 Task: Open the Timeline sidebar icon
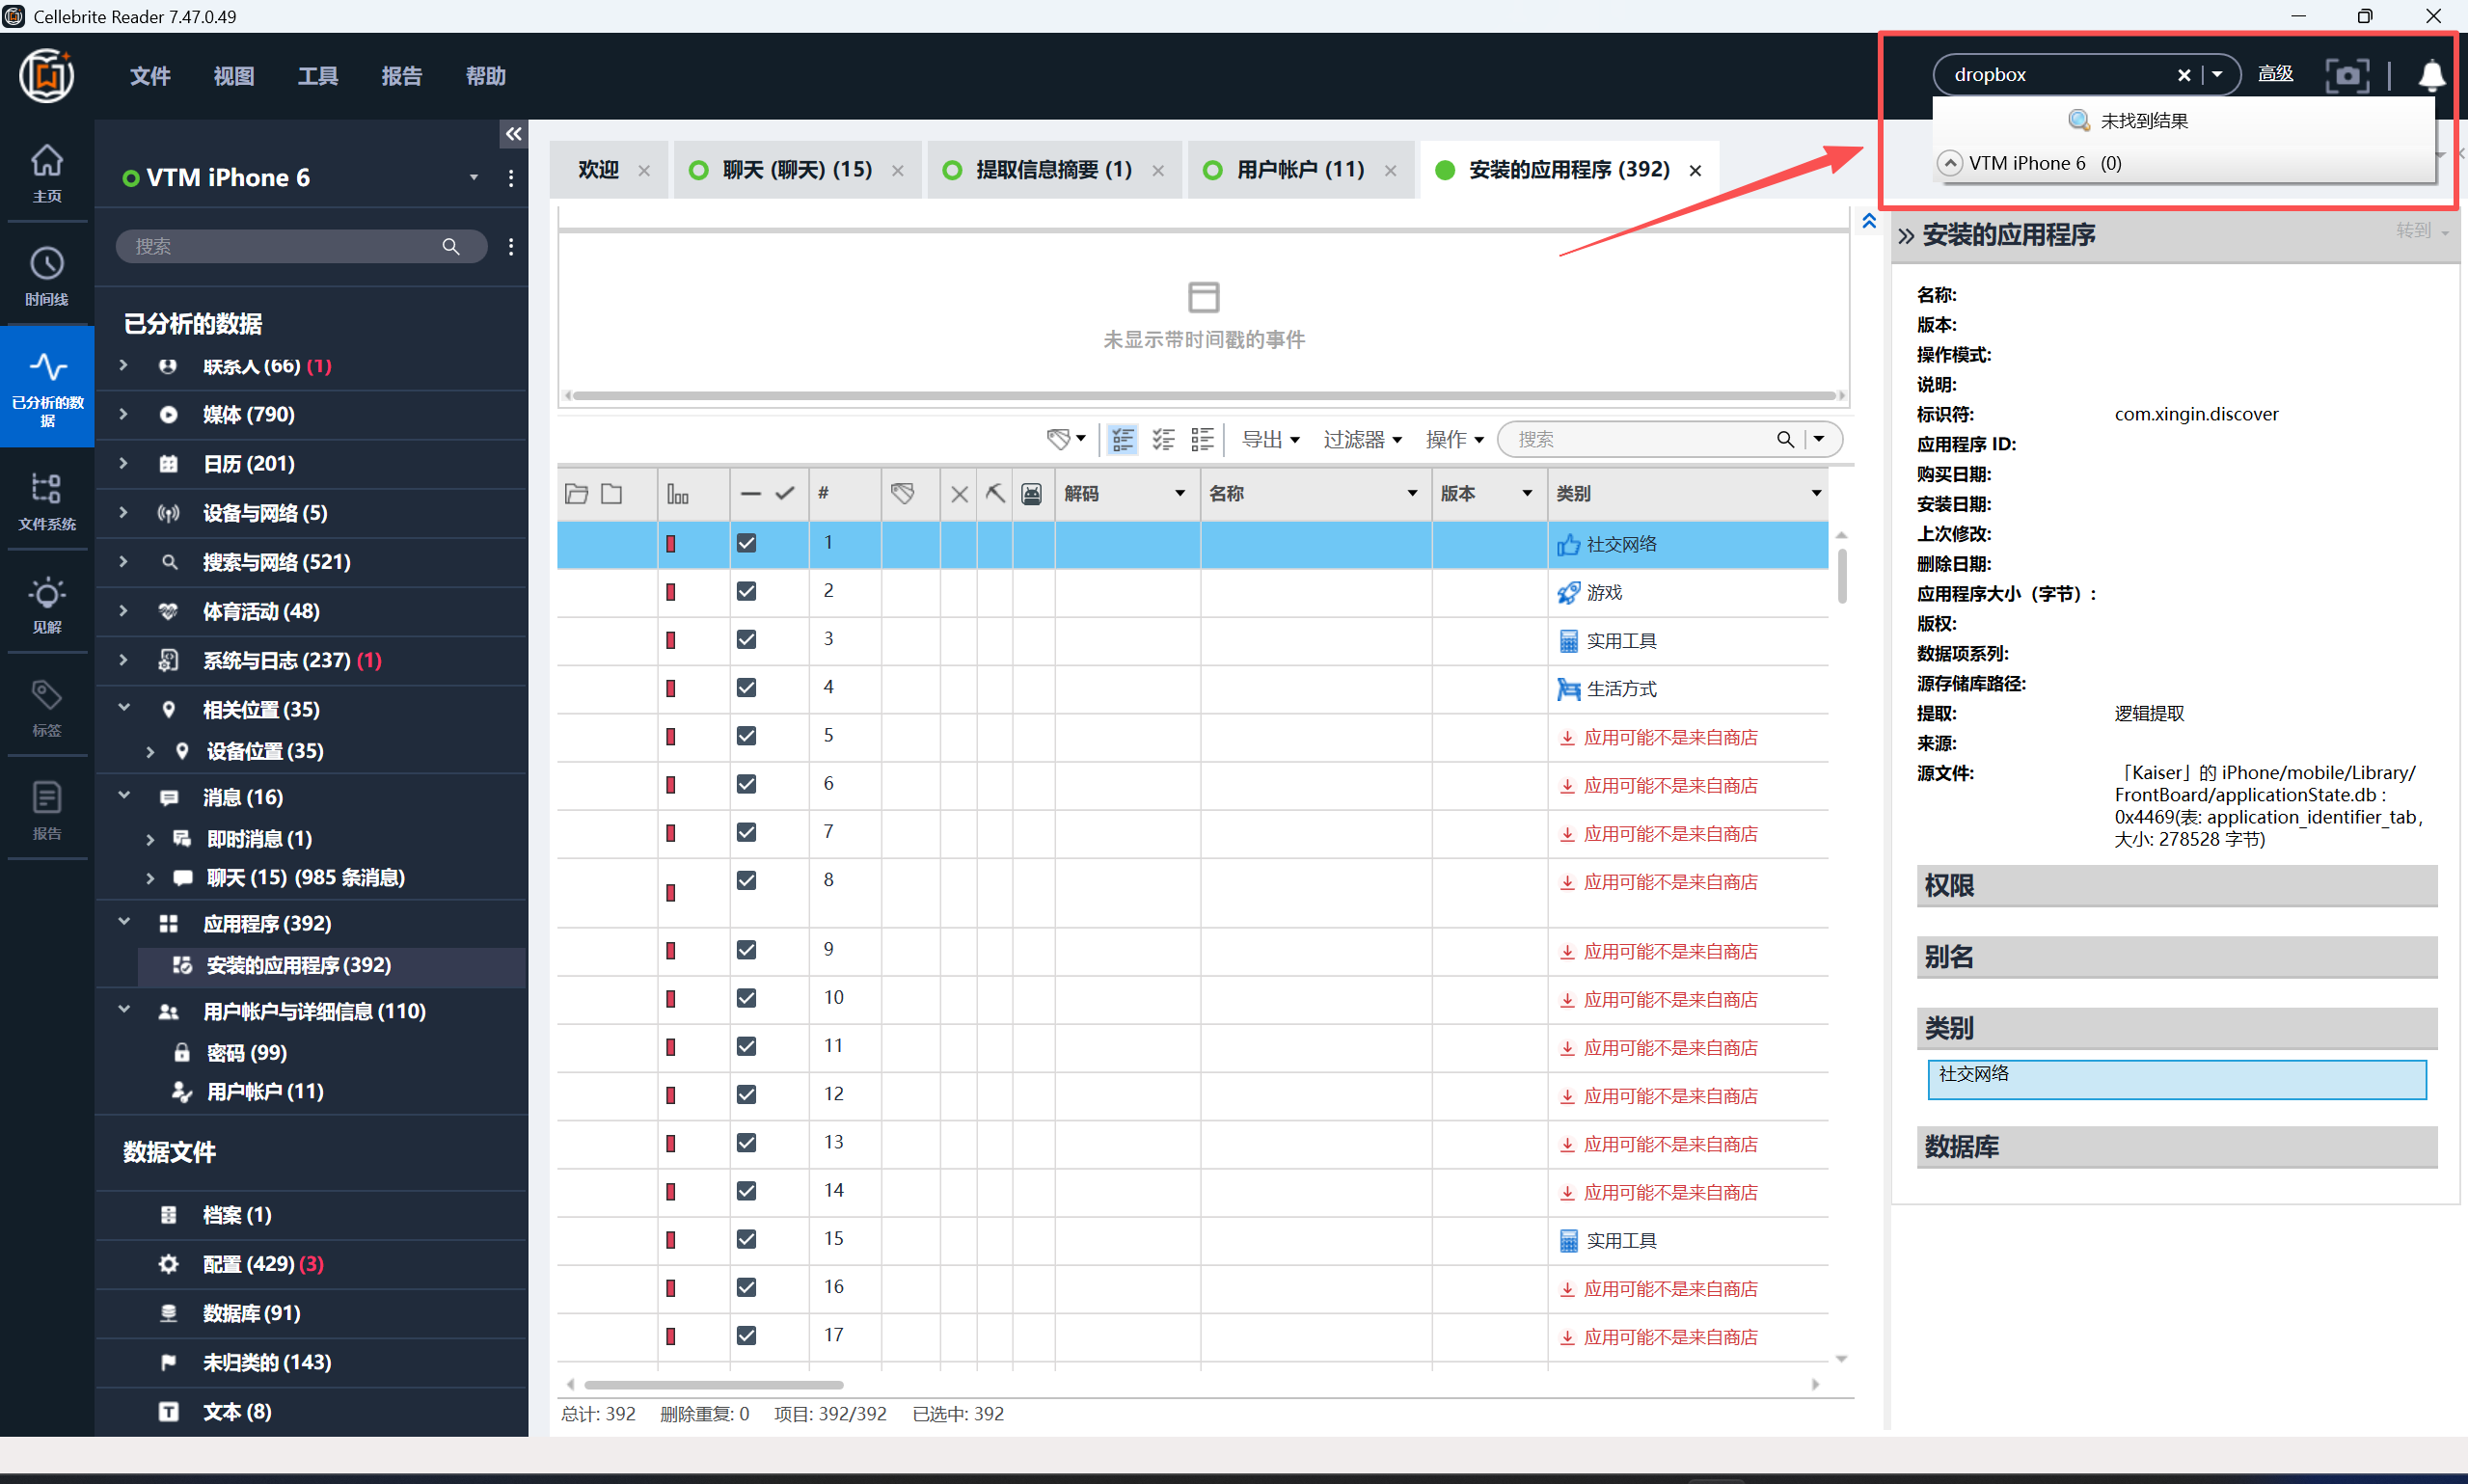[46, 275]
